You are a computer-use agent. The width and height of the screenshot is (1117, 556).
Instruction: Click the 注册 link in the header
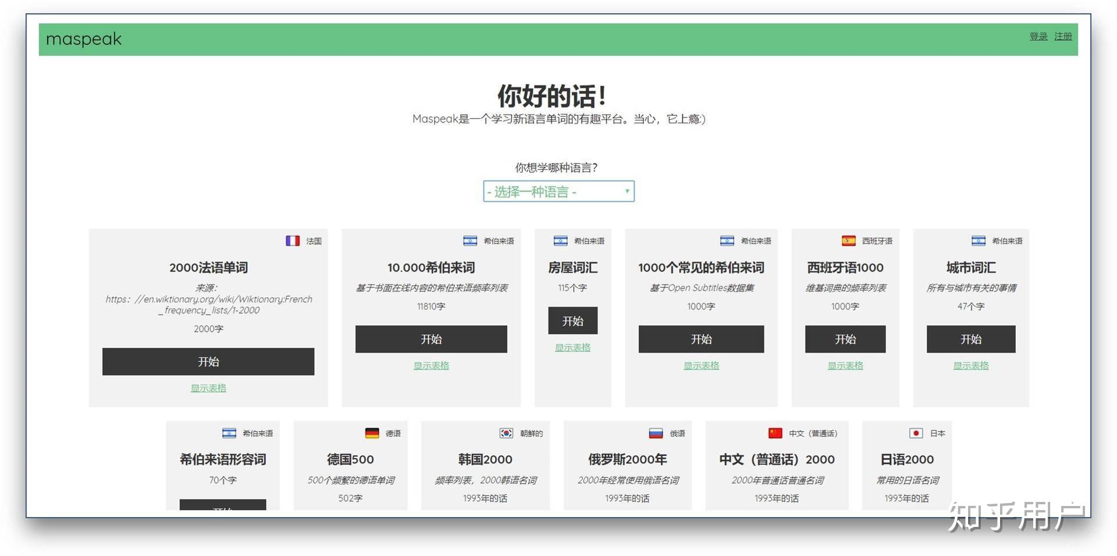tap(1063, 36)
